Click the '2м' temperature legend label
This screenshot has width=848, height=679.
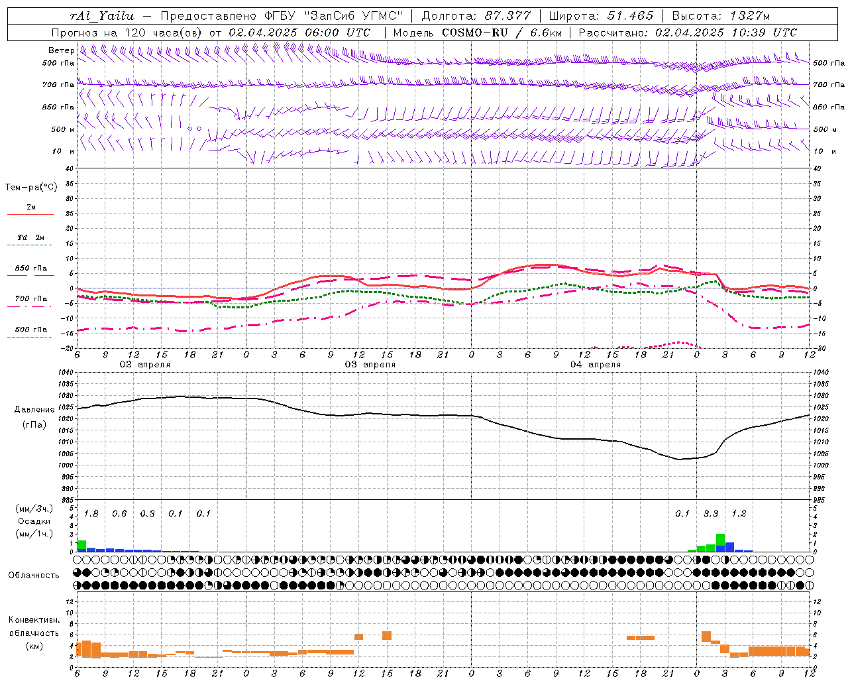click(31, 208)
